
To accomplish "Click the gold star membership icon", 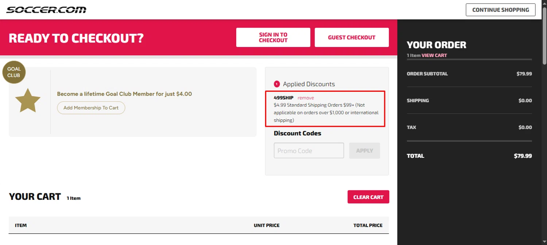I will click(28, 100).
